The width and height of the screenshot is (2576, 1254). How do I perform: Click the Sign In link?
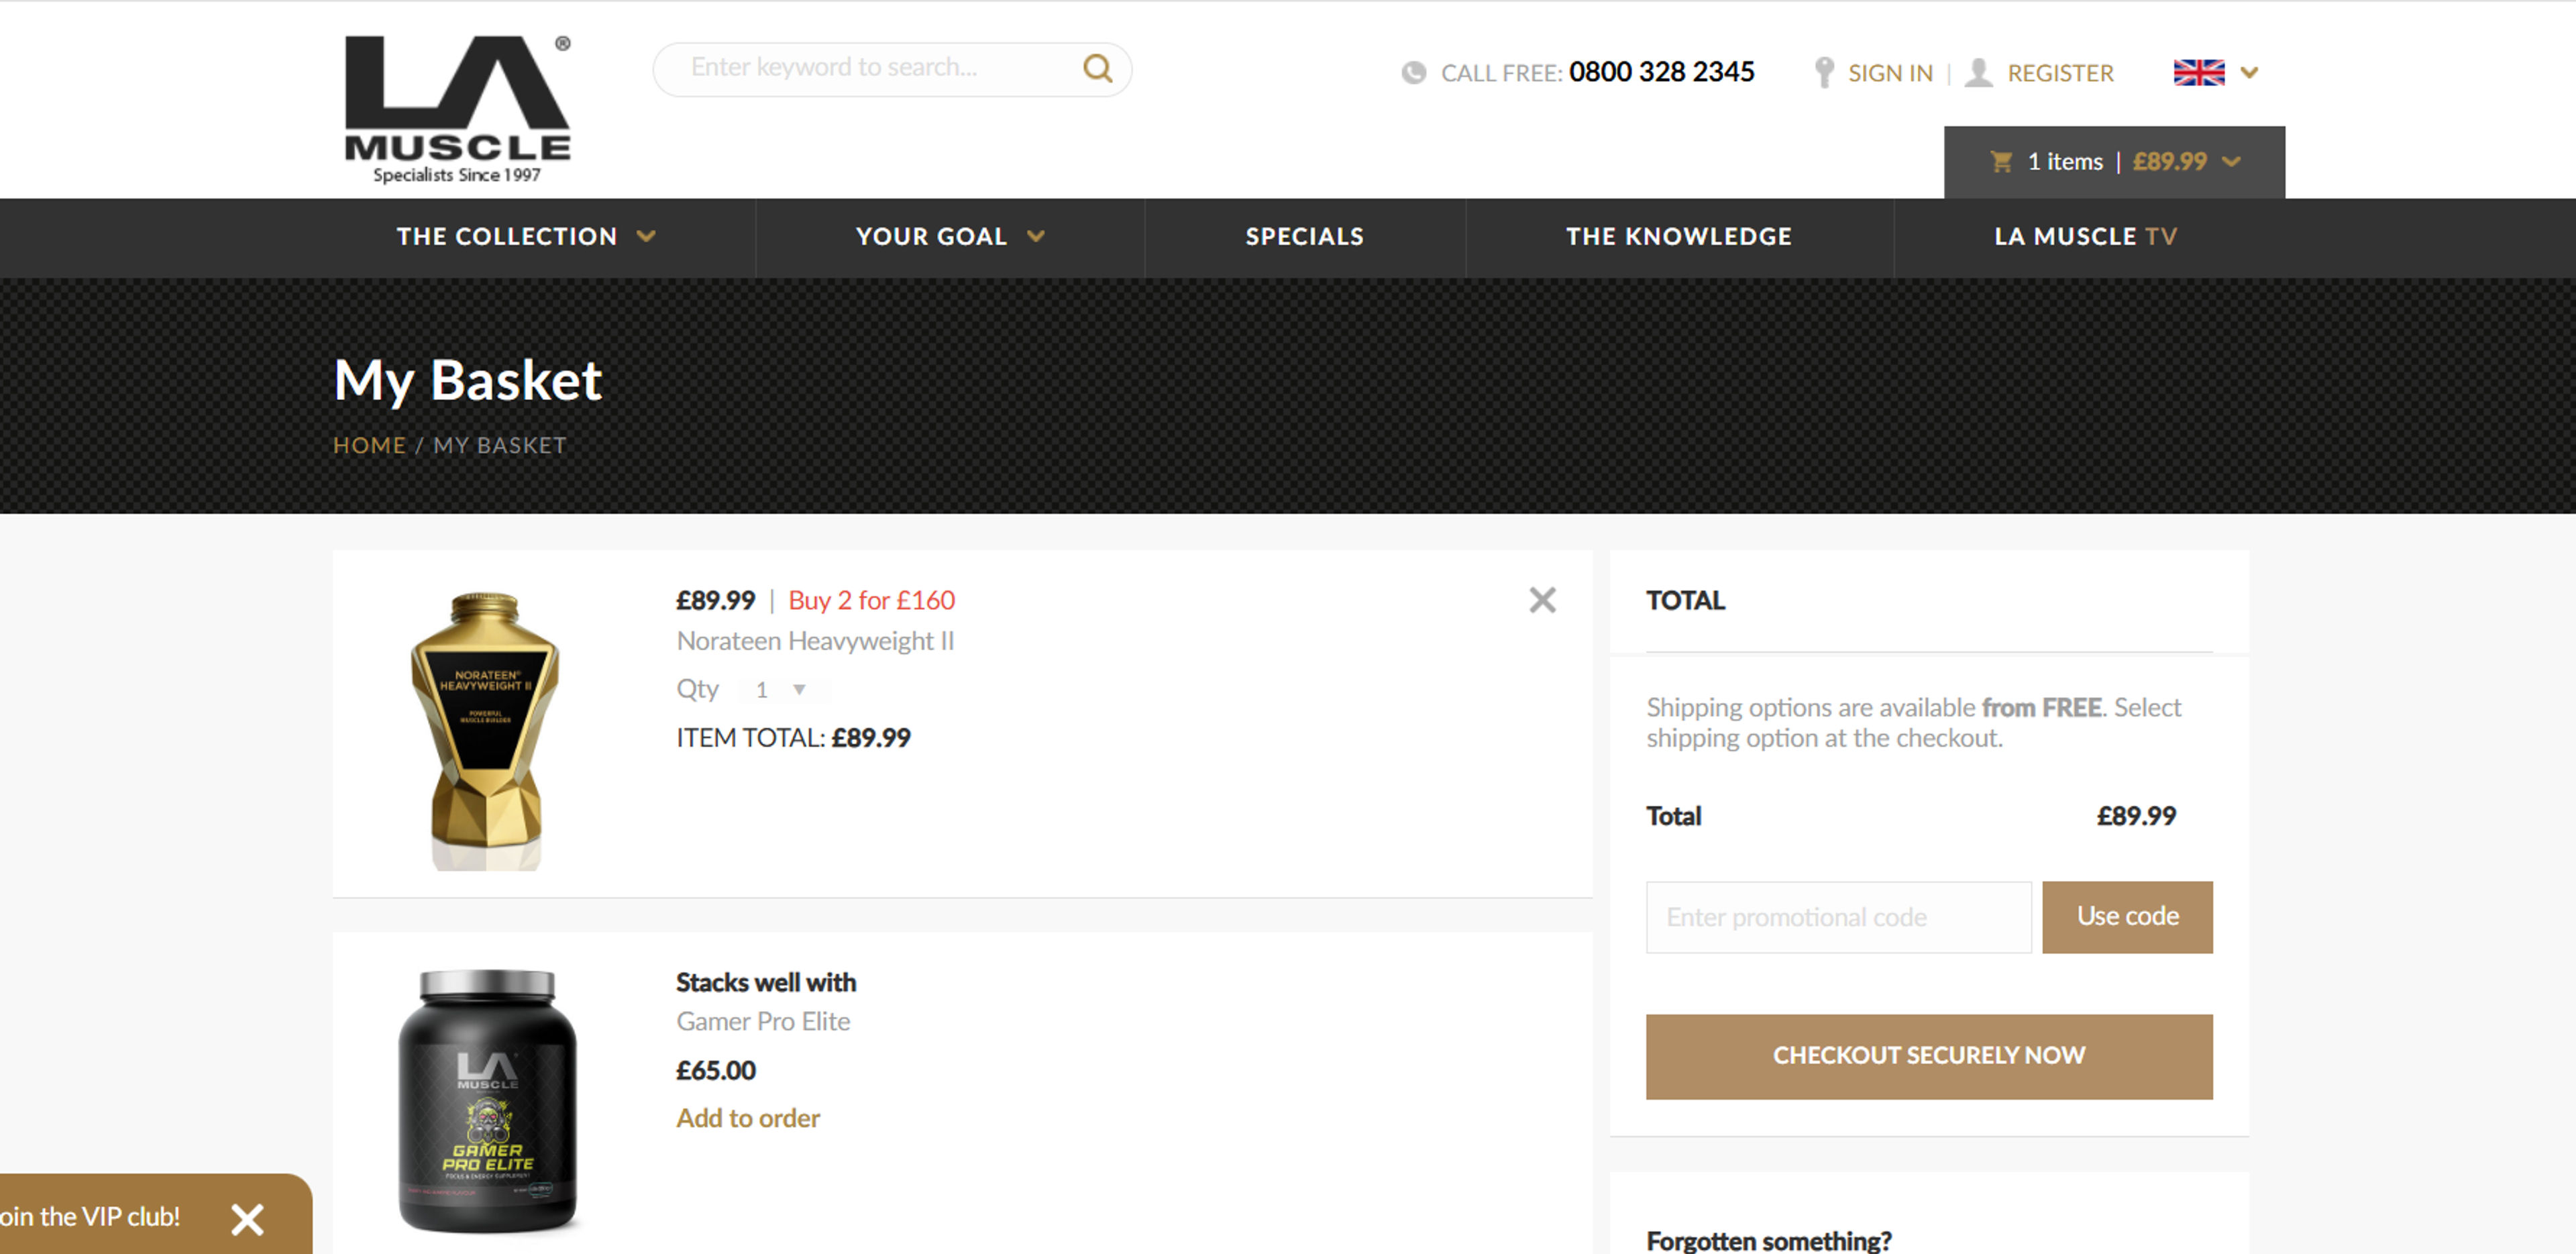(1890, 73)
